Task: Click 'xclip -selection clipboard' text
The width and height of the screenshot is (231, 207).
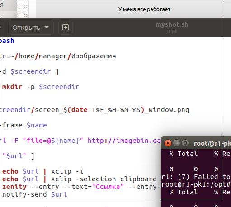Action: pos(104,179)
